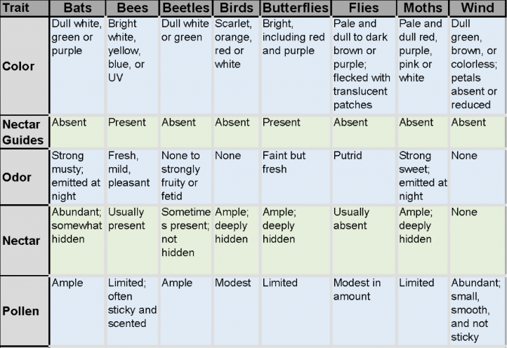Select the Odor row label
This screenshot has height=348, width=507.
(x=25, y=177)
